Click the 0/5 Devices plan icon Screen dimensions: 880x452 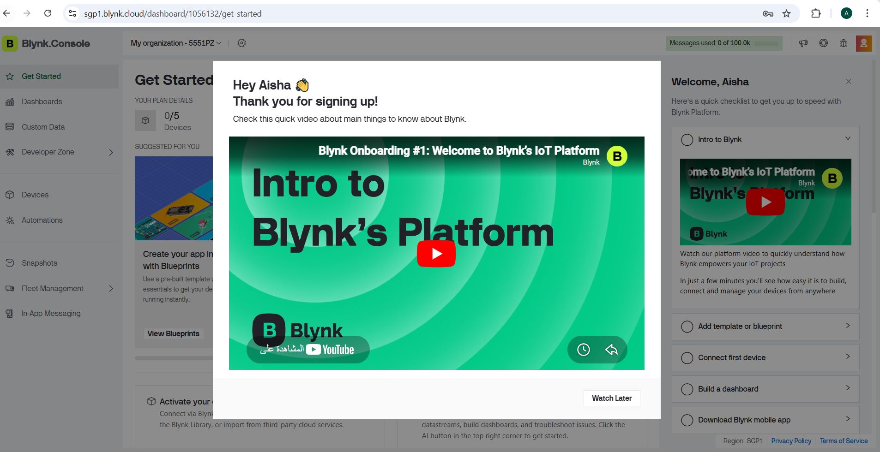click(145, 120)
